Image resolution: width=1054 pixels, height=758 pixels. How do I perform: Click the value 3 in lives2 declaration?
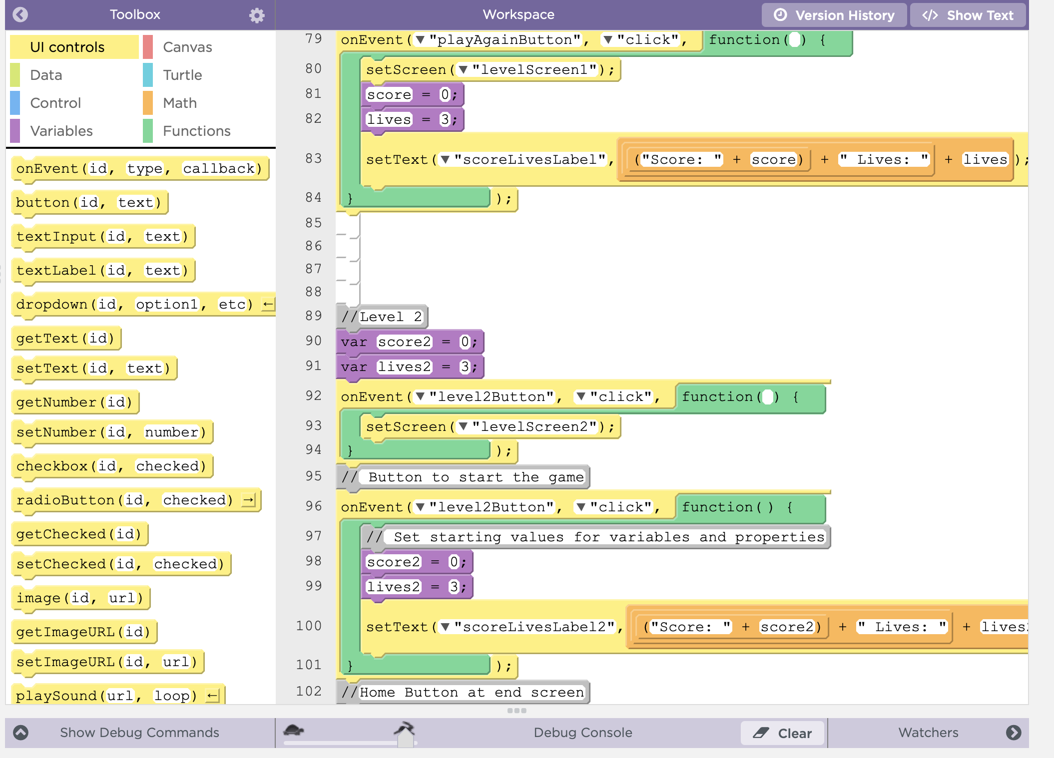(464, 367)
